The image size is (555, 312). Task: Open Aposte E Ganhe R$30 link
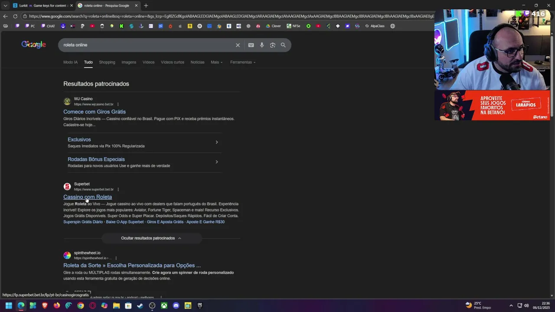[x=206, y=222]
